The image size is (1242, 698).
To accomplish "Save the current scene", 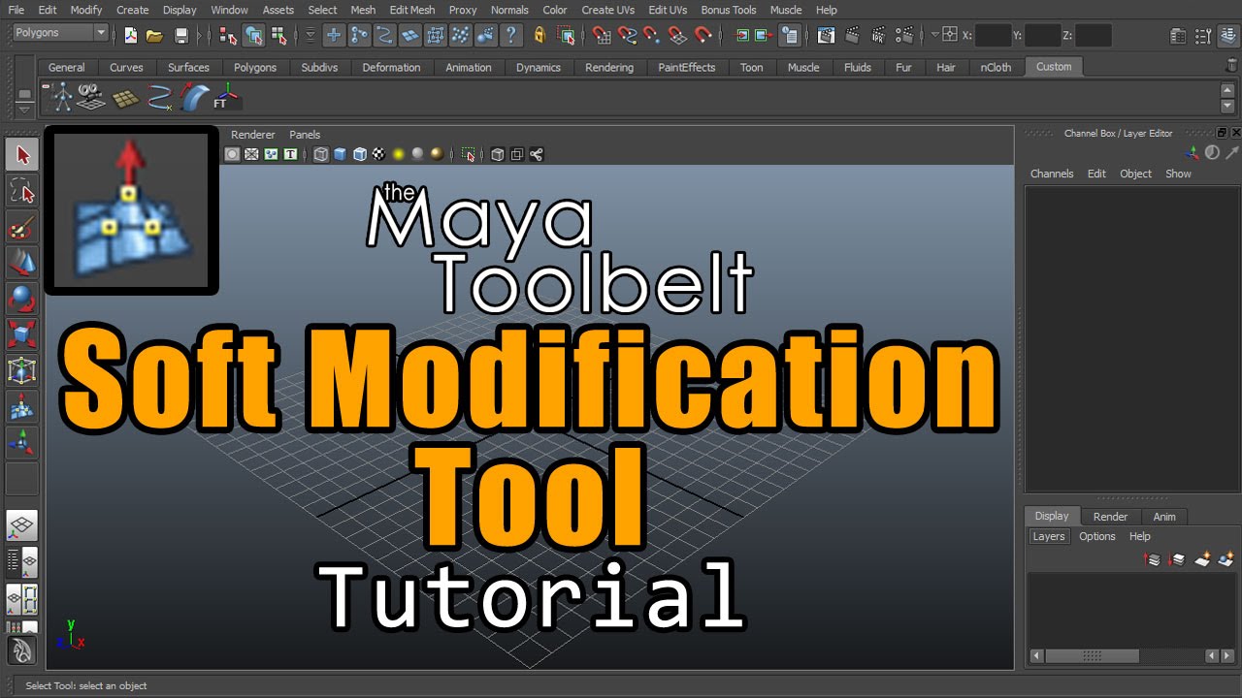I will point(181,36).
